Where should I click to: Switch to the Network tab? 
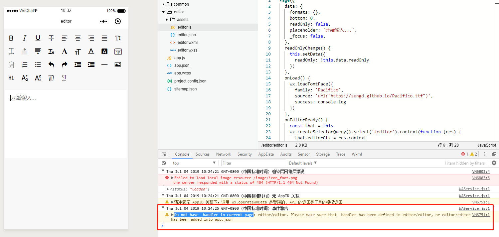(224, 154)
